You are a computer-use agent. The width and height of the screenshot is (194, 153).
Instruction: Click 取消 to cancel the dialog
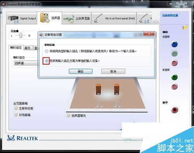tap(113, 71)
